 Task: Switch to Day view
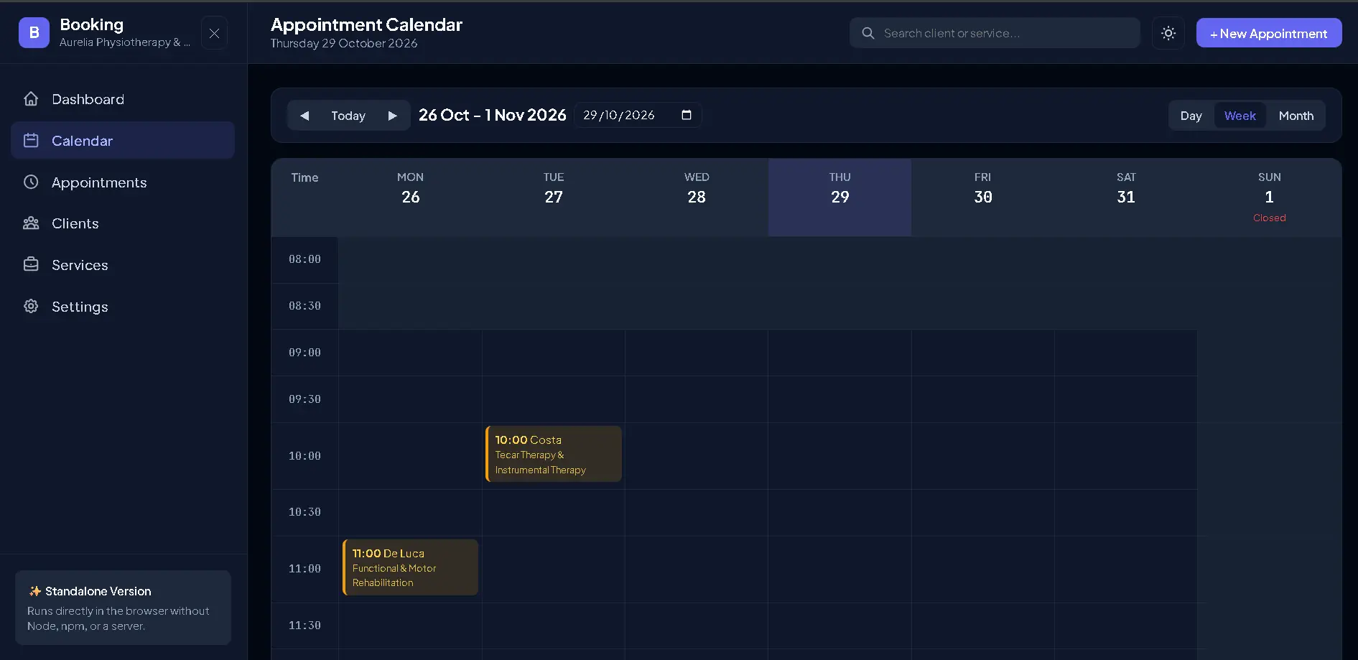pyautogui.click(x=1191, y=116)
